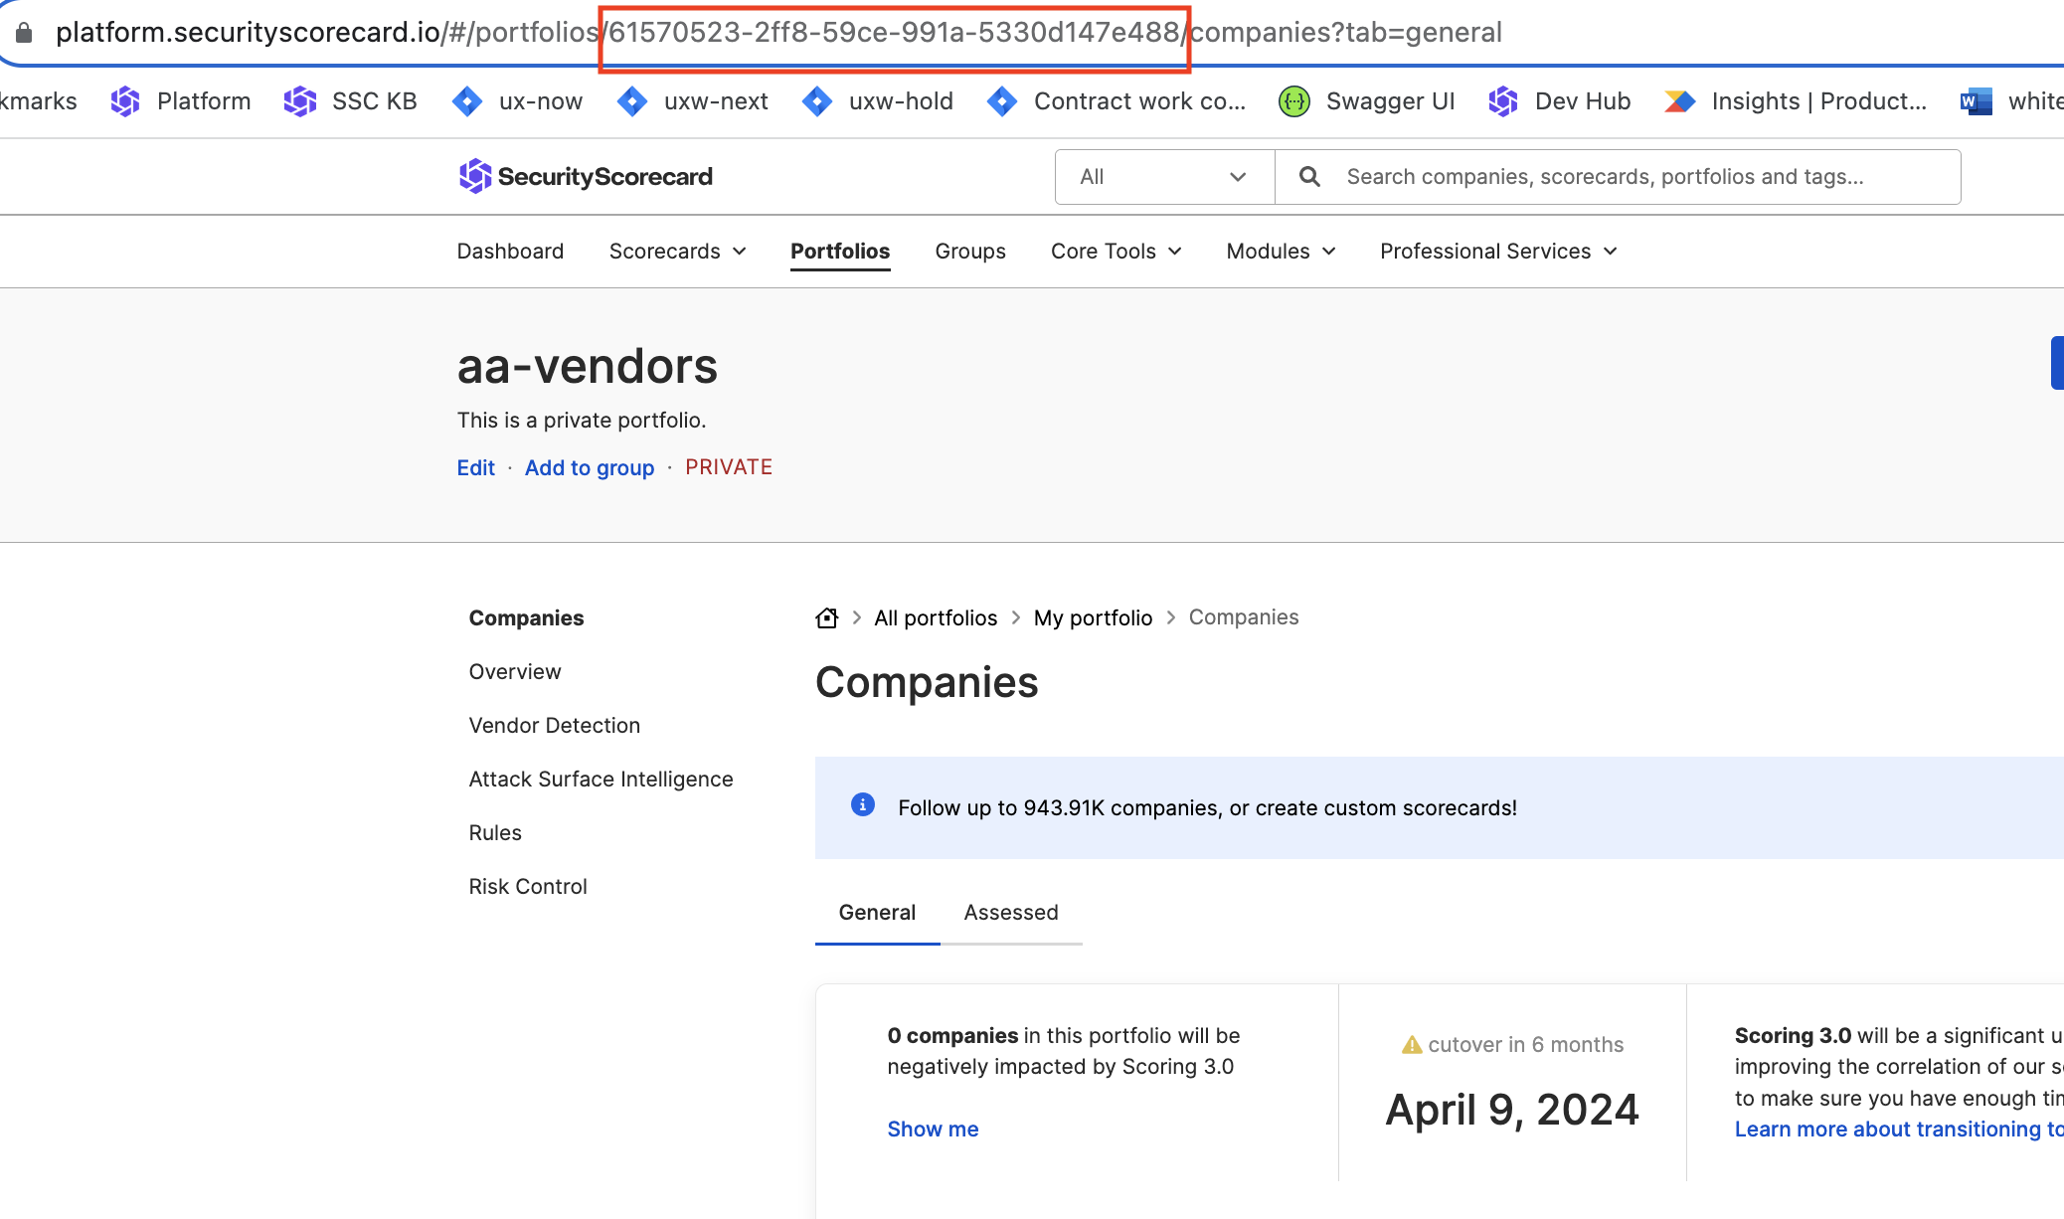Click the lock icon in the address bar
The width and height of the screenshot is (2064, 1219).
coord(25,31)
